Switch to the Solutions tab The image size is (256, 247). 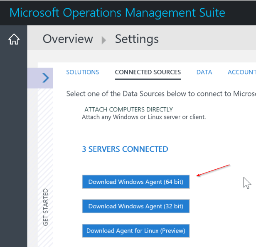pyautogui.click(x=82, y=72)
